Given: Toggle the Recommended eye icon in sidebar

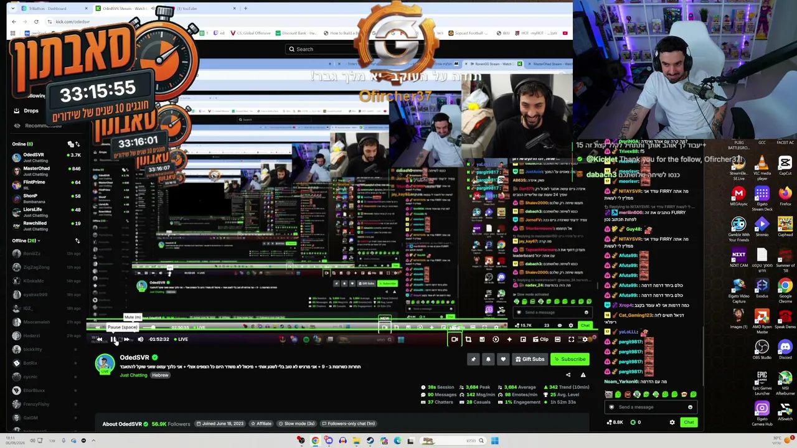Looking at the screenshot, I should 17,126.
